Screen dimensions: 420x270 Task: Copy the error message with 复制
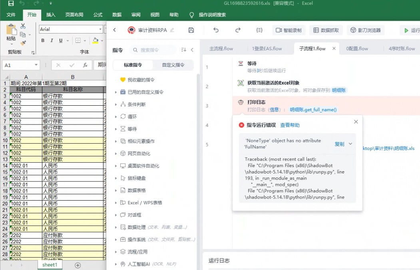coord(339,144)
